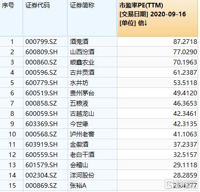Click PE value 28.2859

[x=185, y=175]
